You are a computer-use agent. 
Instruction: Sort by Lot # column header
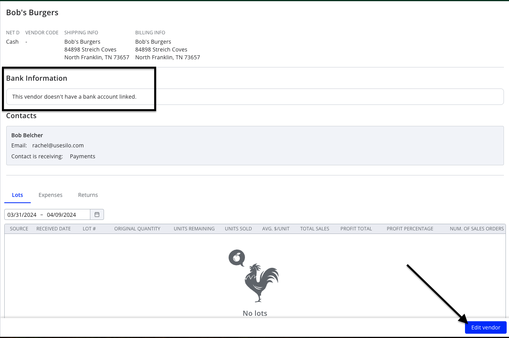[x=89, y=229]
